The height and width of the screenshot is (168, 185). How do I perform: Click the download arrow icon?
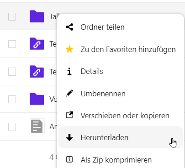pos(69,137)
